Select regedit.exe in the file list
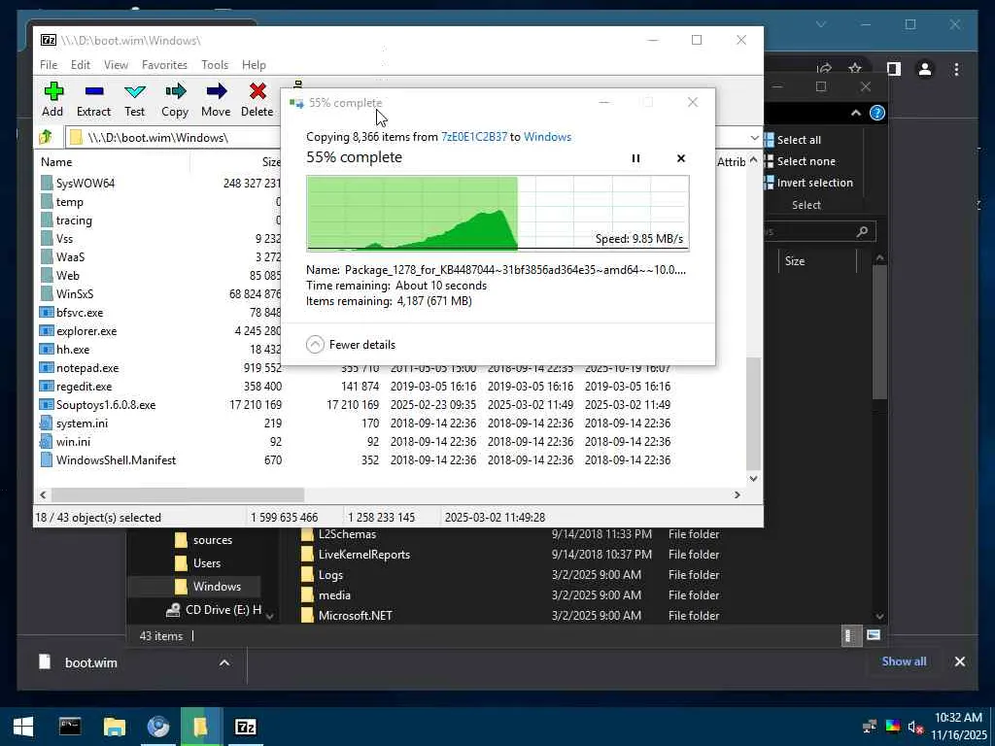995x746 pixels. 84,386
